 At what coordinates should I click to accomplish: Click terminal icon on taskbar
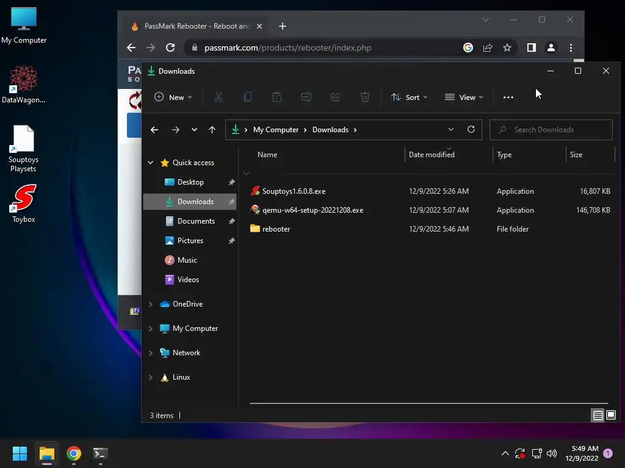100,453
